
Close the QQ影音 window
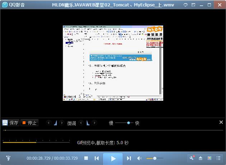click(220, 5)
